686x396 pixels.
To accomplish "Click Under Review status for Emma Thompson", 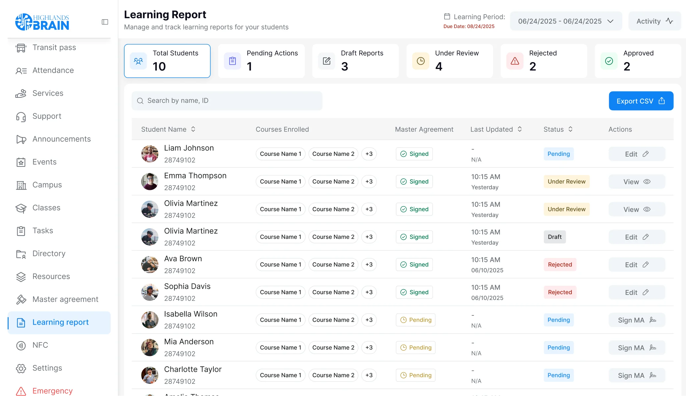I will [566, 182].
